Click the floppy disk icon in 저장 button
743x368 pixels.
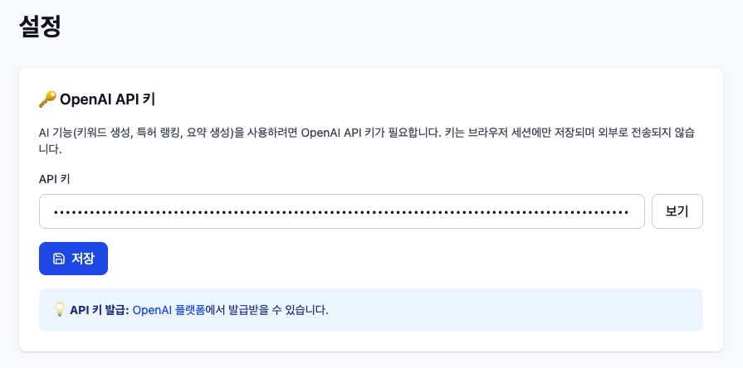pyautogui.click(x=59, y=259)
